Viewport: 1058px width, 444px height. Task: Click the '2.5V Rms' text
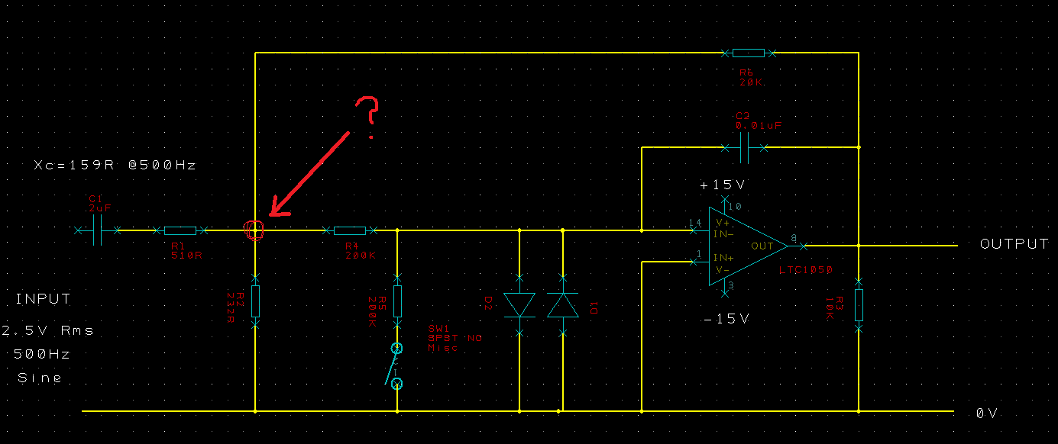point(48,330)
